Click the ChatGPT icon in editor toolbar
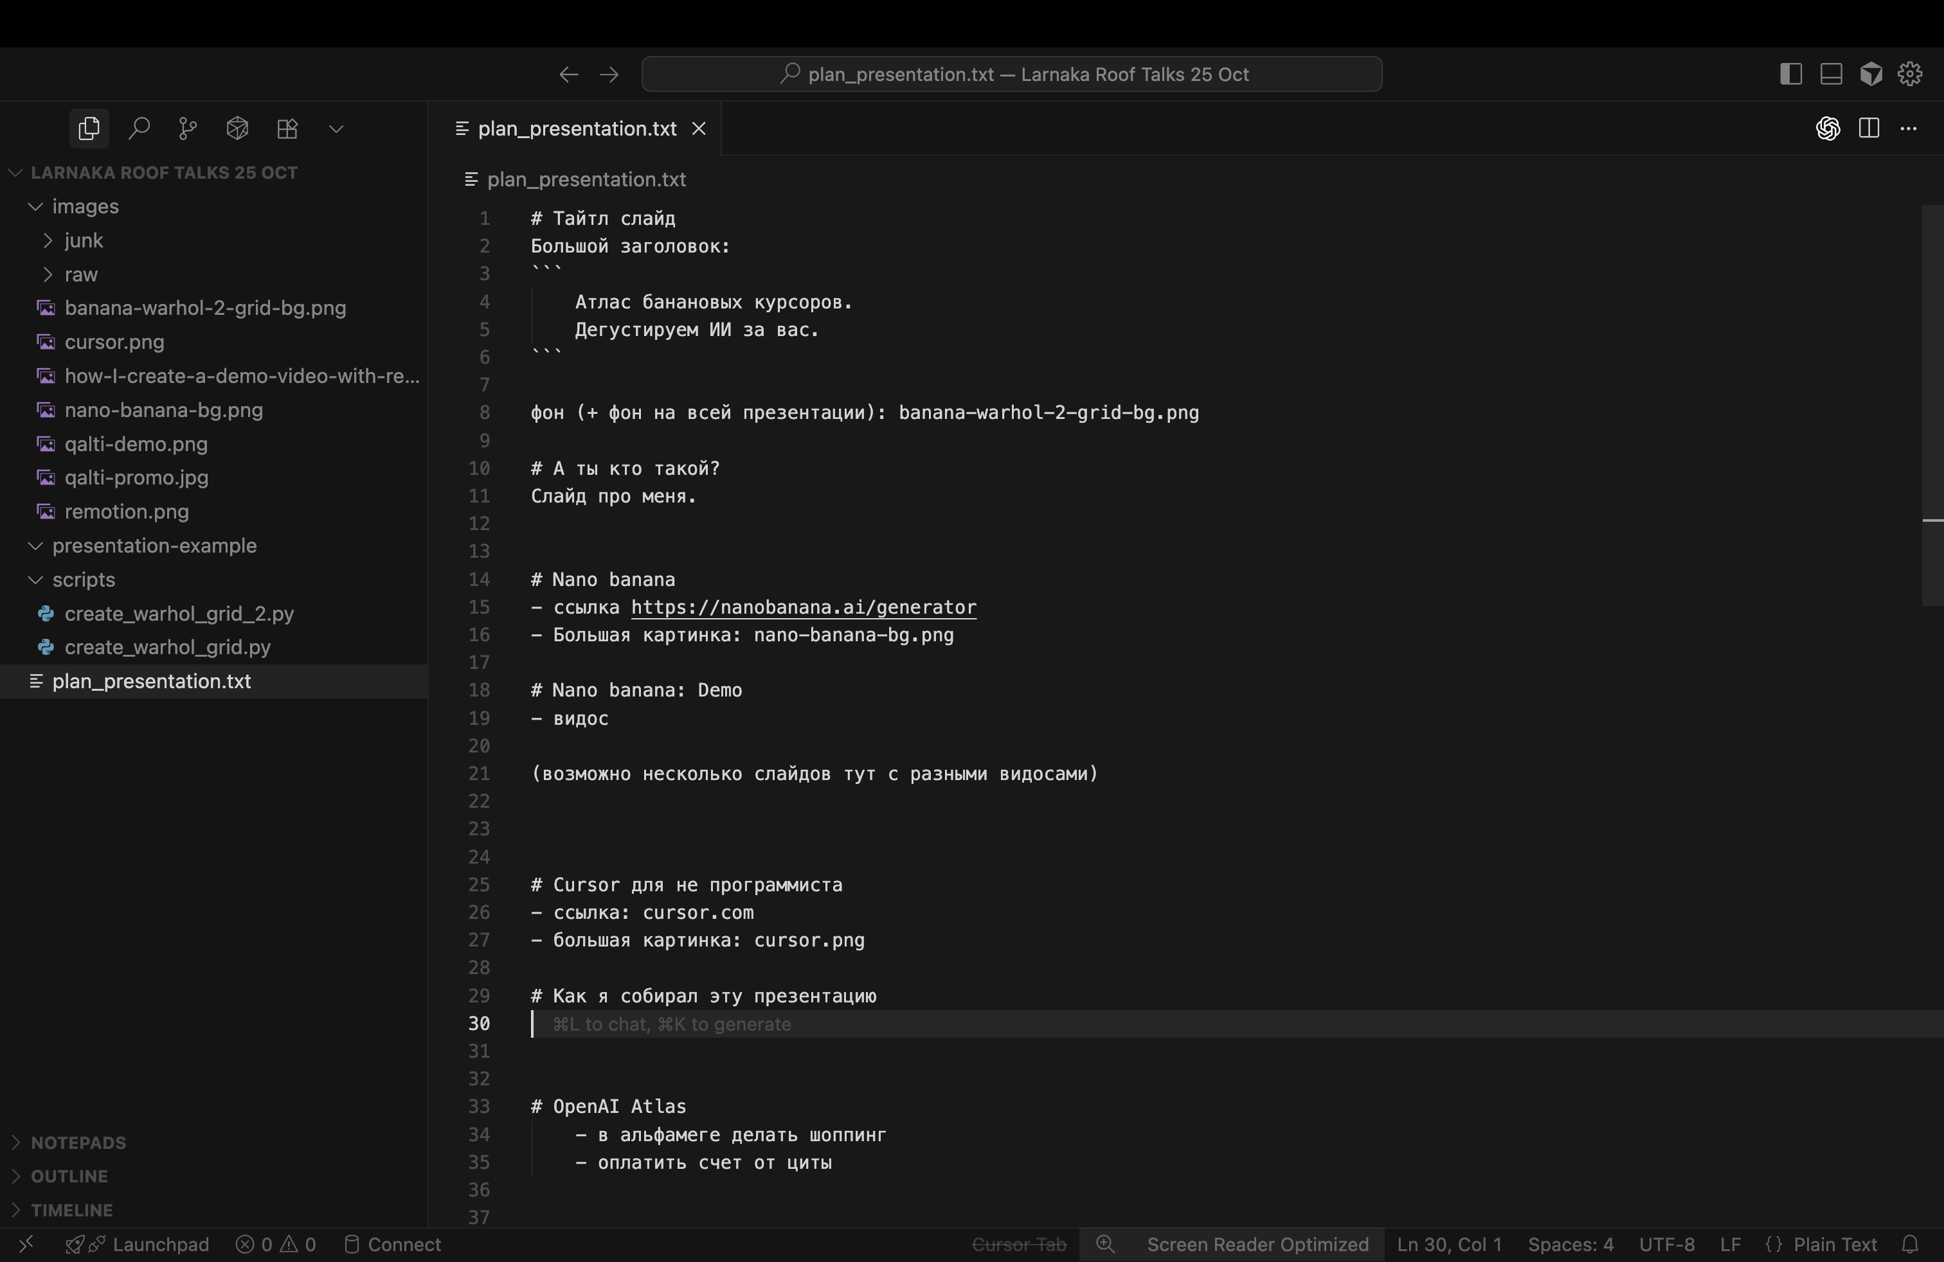This screenshot has height=1262, width=1944. 1828,128
